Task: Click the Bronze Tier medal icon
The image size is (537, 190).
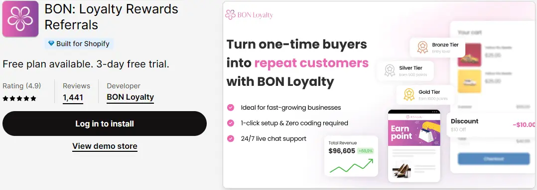Action: click(x=422, y=48)
